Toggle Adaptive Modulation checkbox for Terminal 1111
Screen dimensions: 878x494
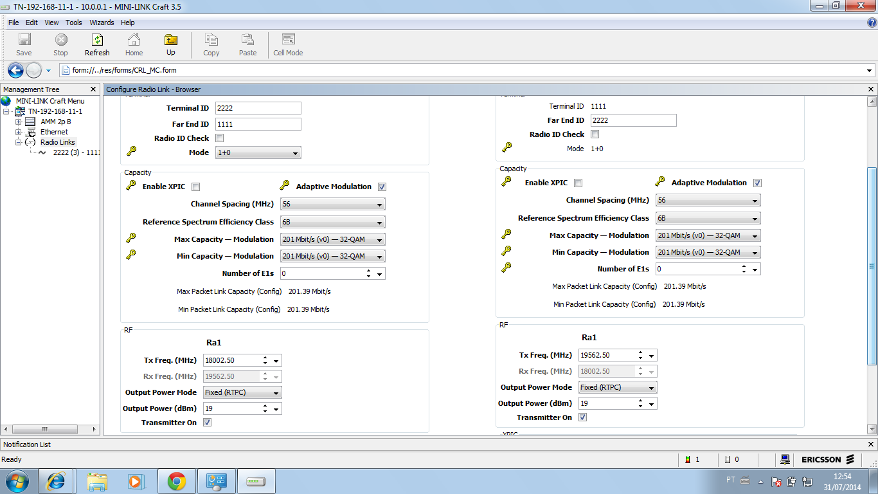(757, 183)
